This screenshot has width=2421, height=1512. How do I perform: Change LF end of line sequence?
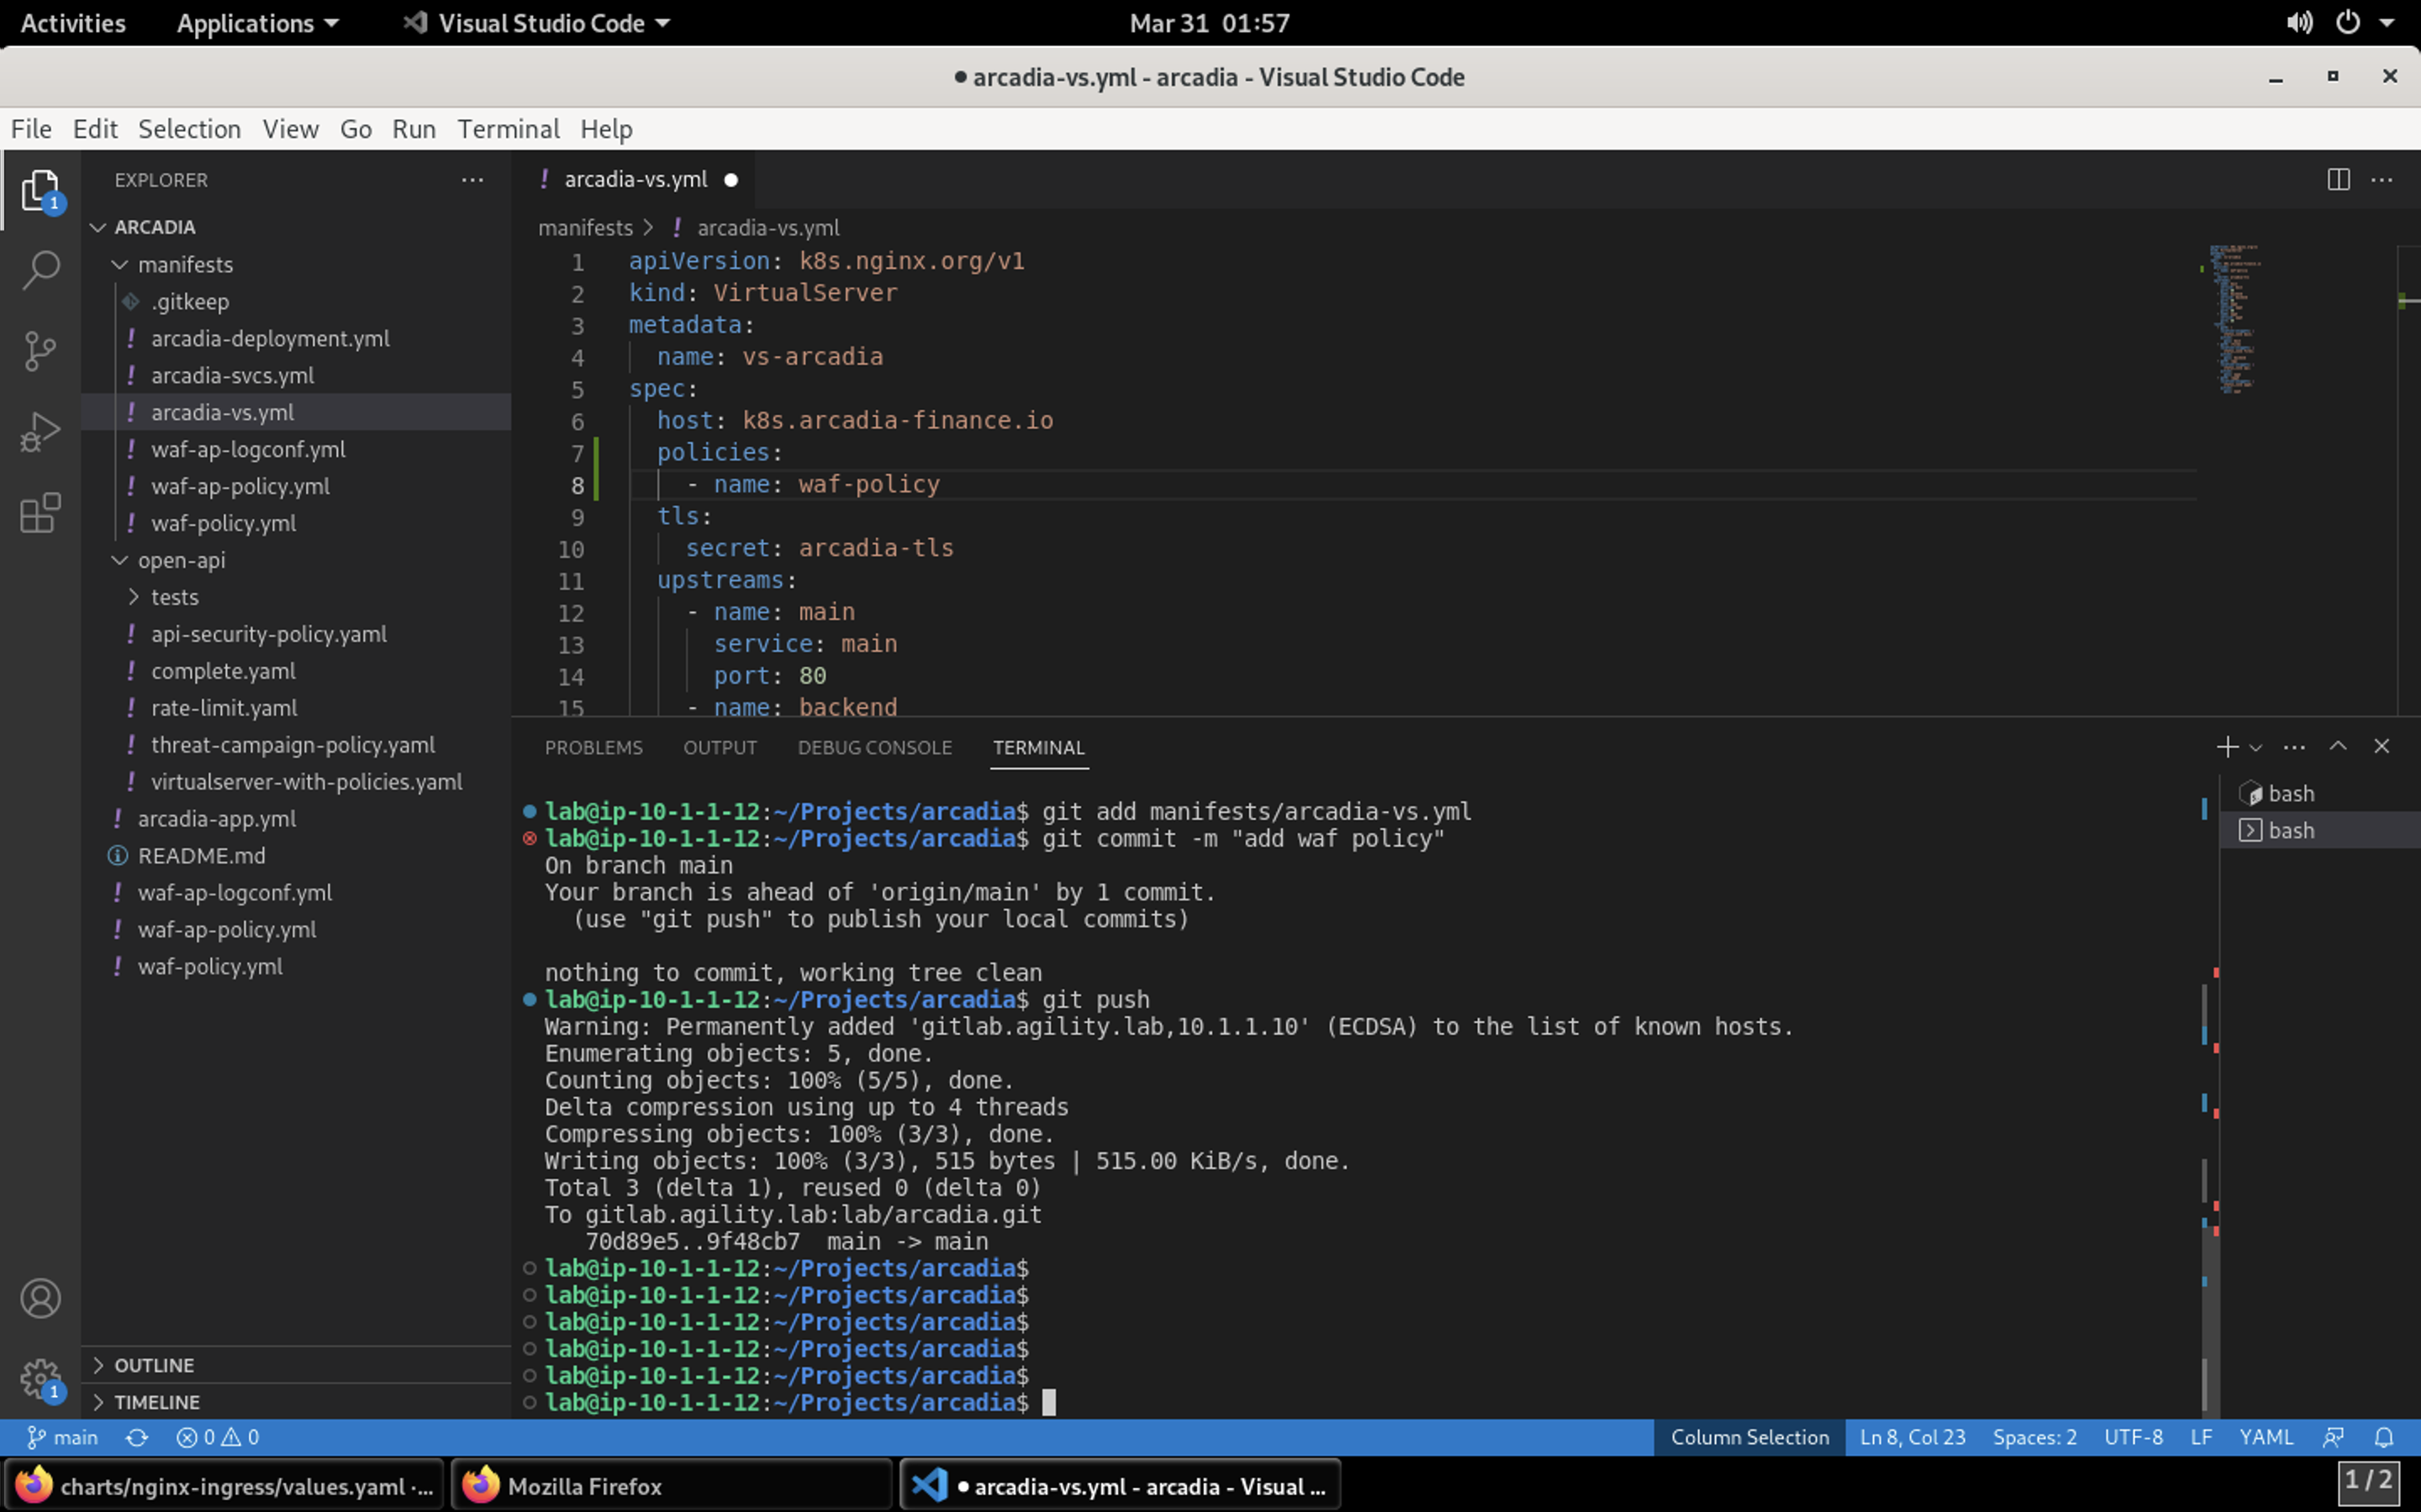[2201, 1437]
